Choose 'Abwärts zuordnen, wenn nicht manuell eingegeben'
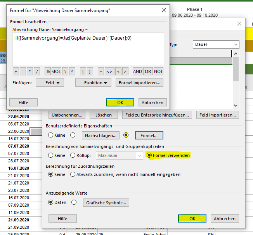 [73, 174]
